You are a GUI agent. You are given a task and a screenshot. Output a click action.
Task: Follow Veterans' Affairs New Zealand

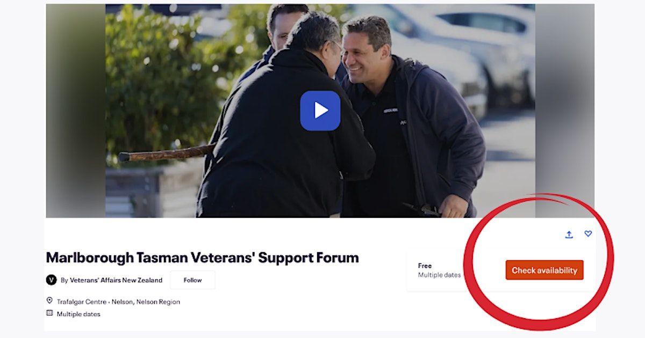click(192, 280)
